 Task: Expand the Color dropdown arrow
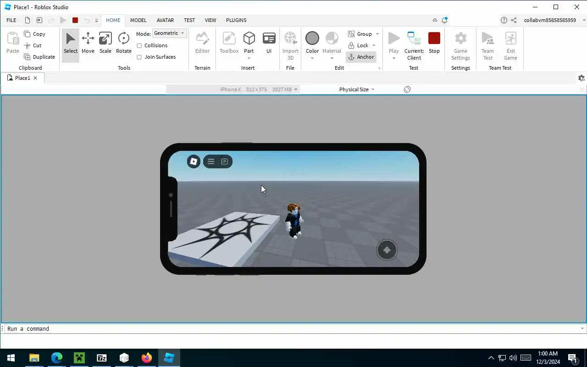tap(312, 58)
